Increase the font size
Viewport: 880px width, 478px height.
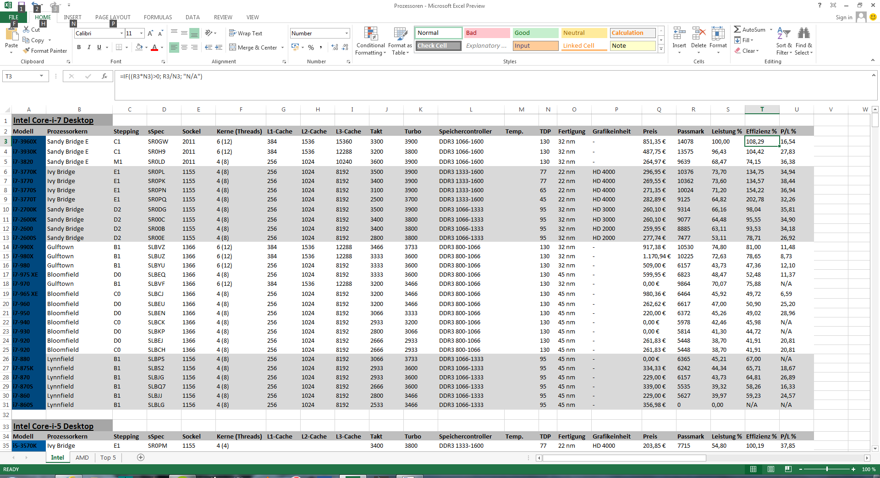click(x=150, y=33)
